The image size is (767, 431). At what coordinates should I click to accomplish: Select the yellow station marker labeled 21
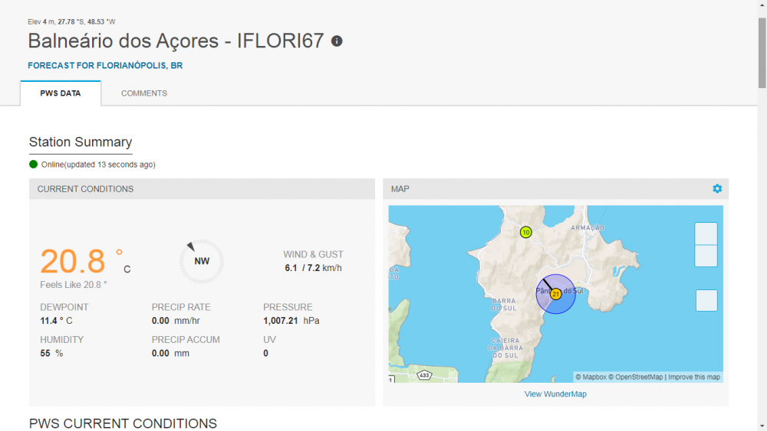tap(555, 294)
